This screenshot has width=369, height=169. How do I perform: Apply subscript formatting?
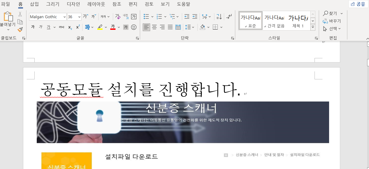[x=70, y=27]
